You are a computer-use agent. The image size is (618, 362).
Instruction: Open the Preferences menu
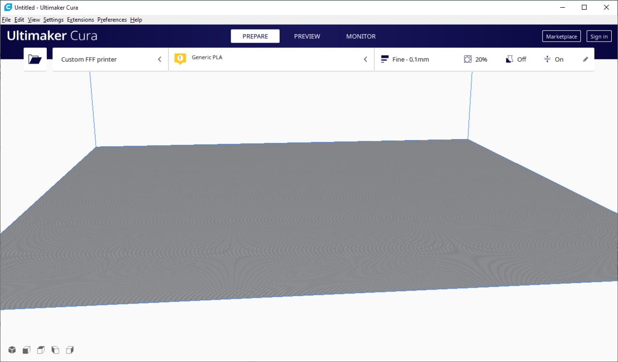[x=112, y=20]
